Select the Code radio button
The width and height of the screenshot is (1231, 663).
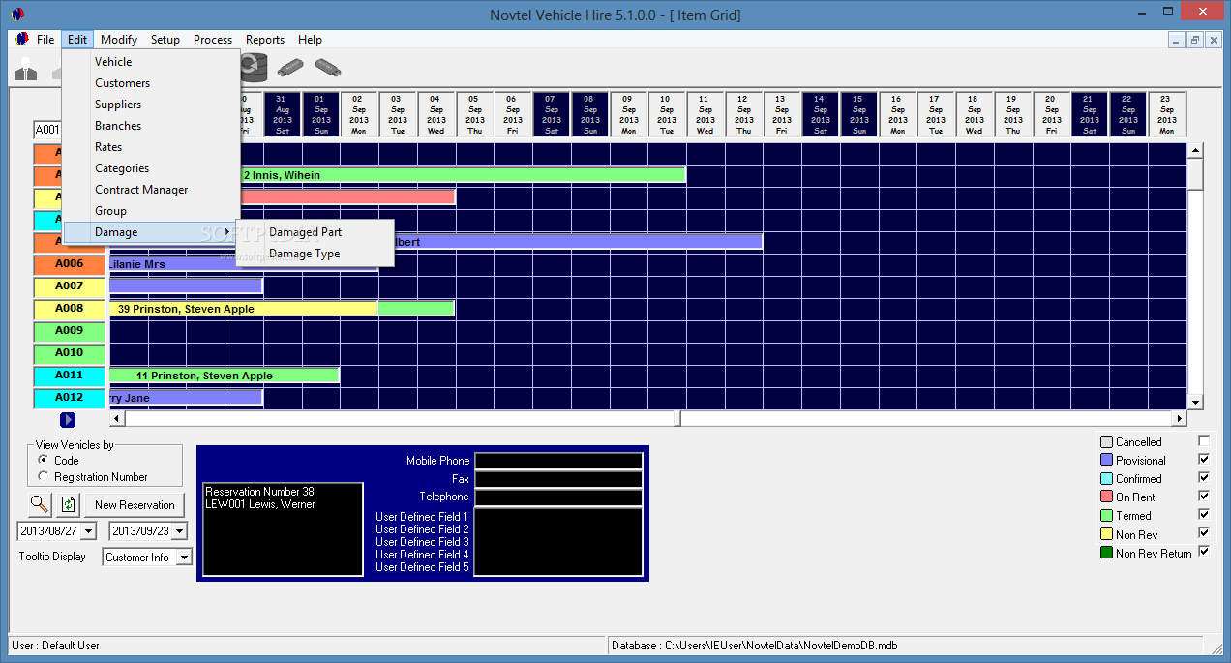pos(44,461)
